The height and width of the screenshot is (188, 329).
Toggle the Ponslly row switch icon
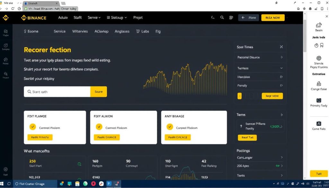click(281, 85)
